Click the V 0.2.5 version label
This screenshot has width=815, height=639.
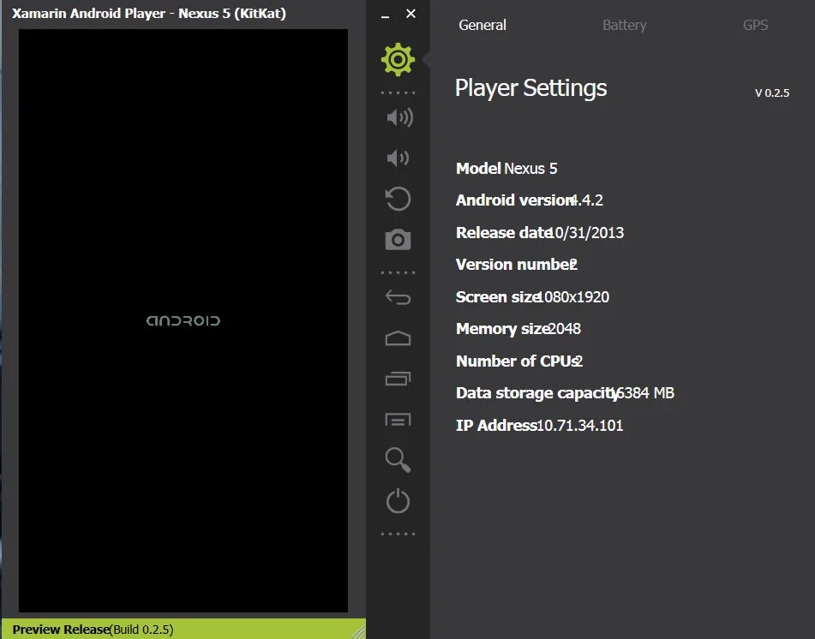tap(772, 93)
